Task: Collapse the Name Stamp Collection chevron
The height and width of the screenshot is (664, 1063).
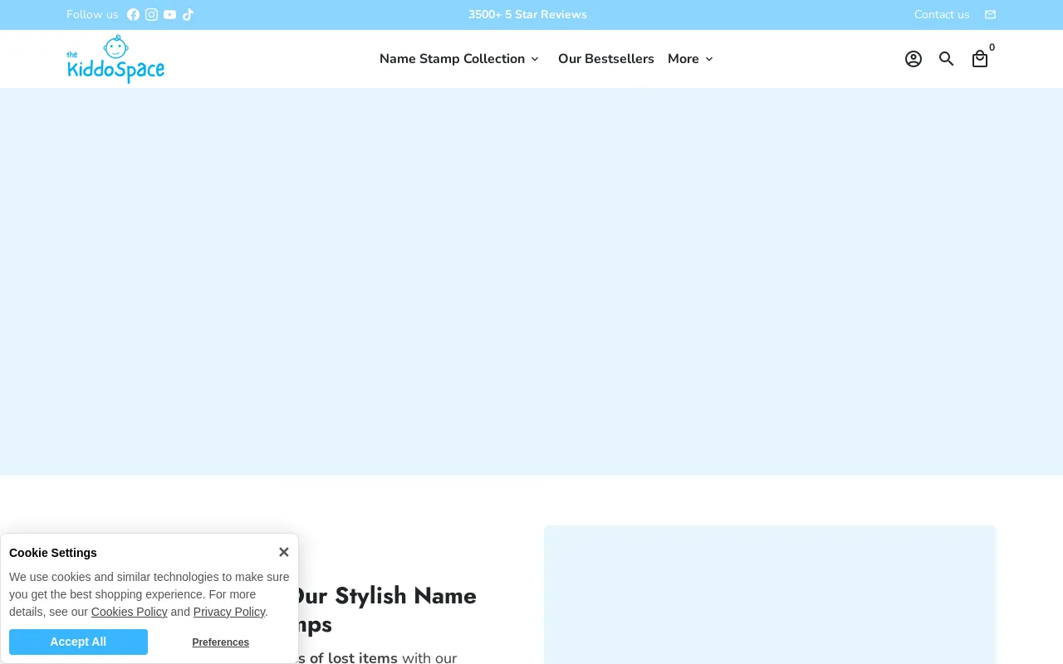Action: pyautogui.click(x=536, y=59)
